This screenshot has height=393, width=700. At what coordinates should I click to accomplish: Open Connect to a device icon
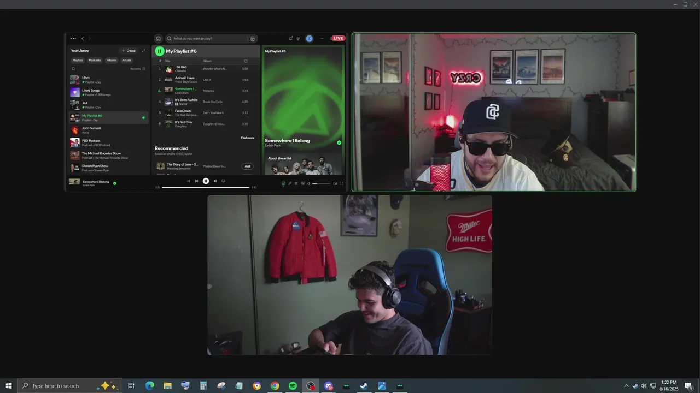pyautogui.click(x=302, y=183)
